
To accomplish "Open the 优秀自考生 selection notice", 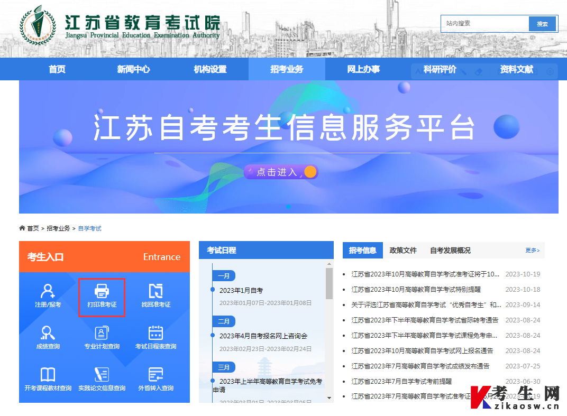I will (x=426, y=304).
